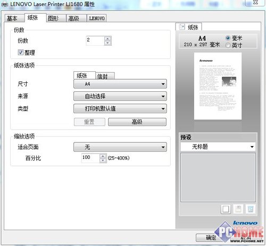Click the 210 x 297 毫米 dimensions text
Viewport: 266px width, 246px height.
click(202, 45)
